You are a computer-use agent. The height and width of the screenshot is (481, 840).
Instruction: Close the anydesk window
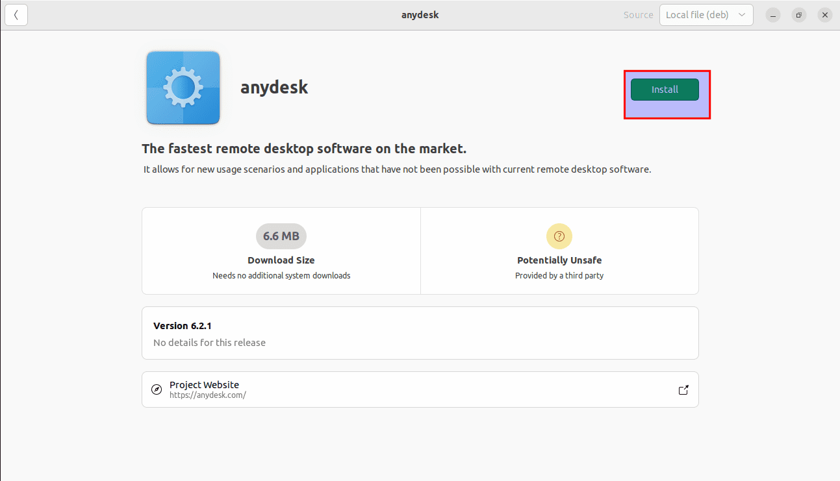click(825, 15)
